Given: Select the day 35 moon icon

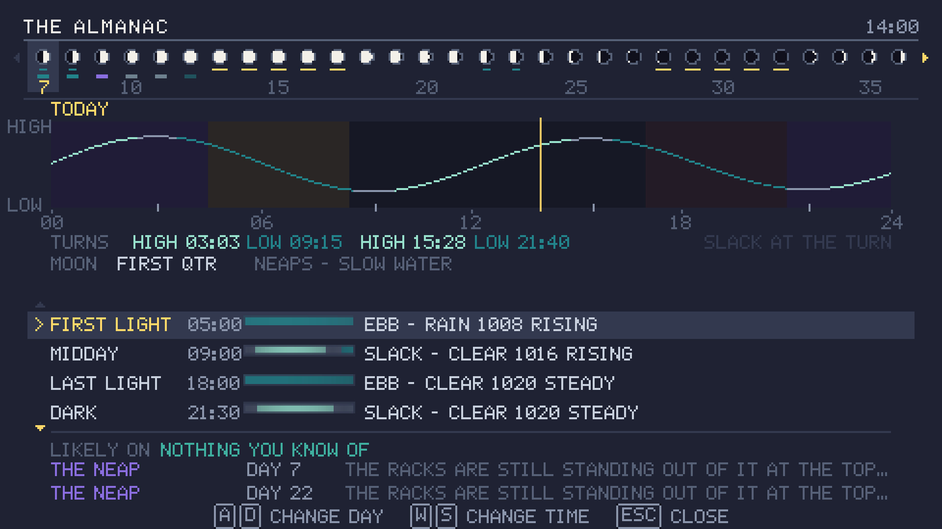Looking at the screenshot, I should 869,57.
